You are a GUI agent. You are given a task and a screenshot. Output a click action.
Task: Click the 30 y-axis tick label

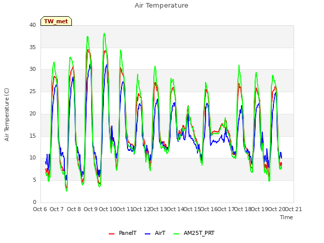coord(32,69)
